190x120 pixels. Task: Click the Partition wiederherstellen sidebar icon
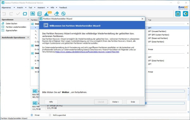[x=3, y=27]
